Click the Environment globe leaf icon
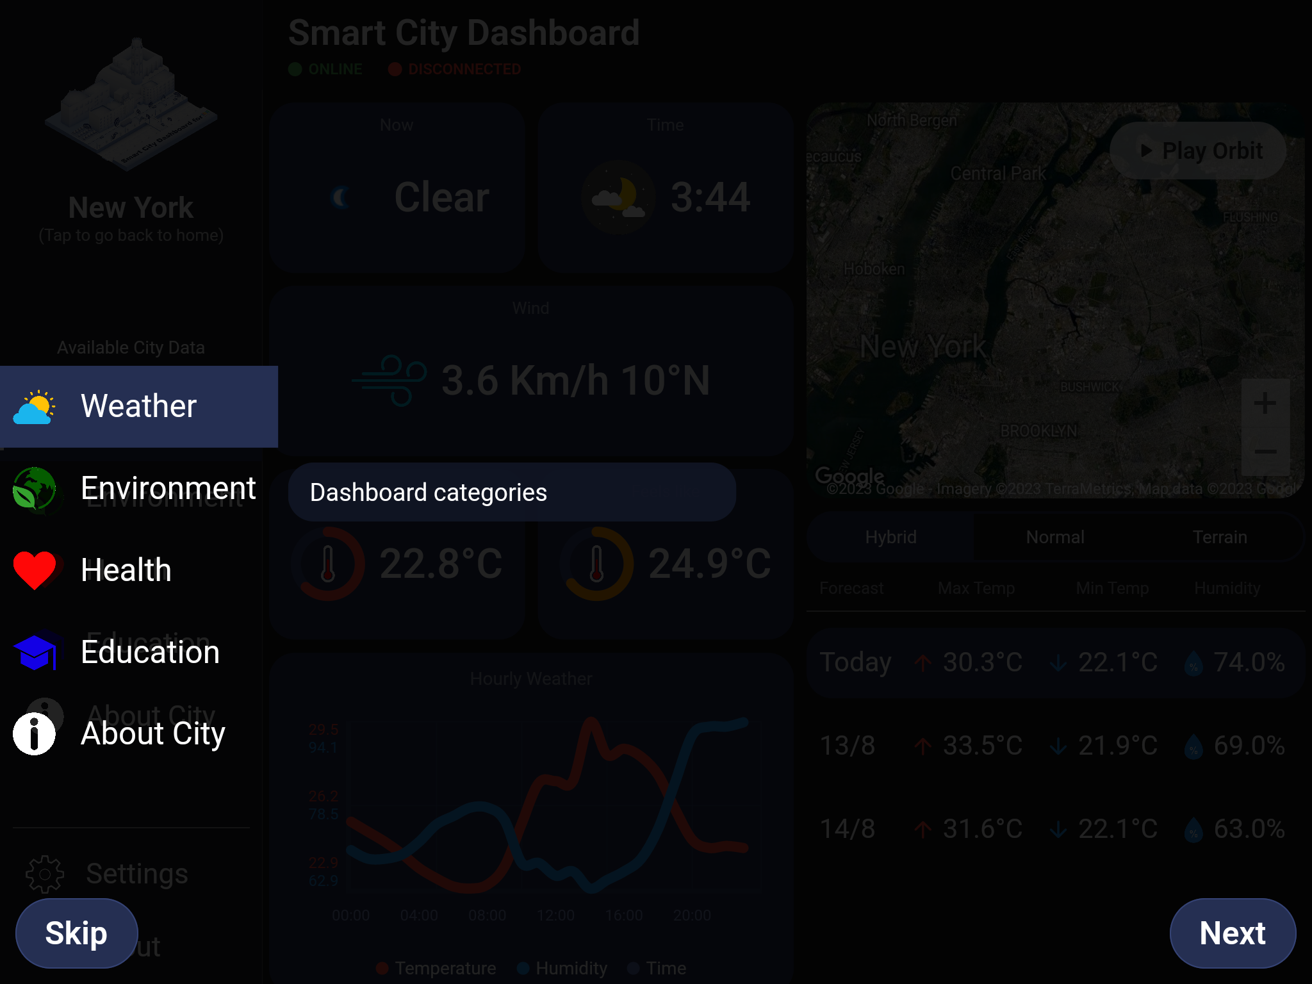 (34, 489)
